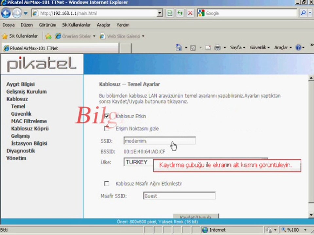This screenshot has width=314, height=235.
Task: Enable Kablosuz Misafir Ağını Etkinleştir checkbox
Action: tap(107, 183)
